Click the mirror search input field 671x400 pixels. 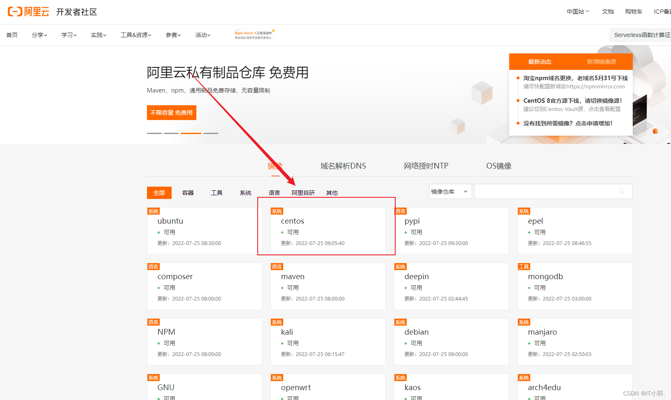553,192
